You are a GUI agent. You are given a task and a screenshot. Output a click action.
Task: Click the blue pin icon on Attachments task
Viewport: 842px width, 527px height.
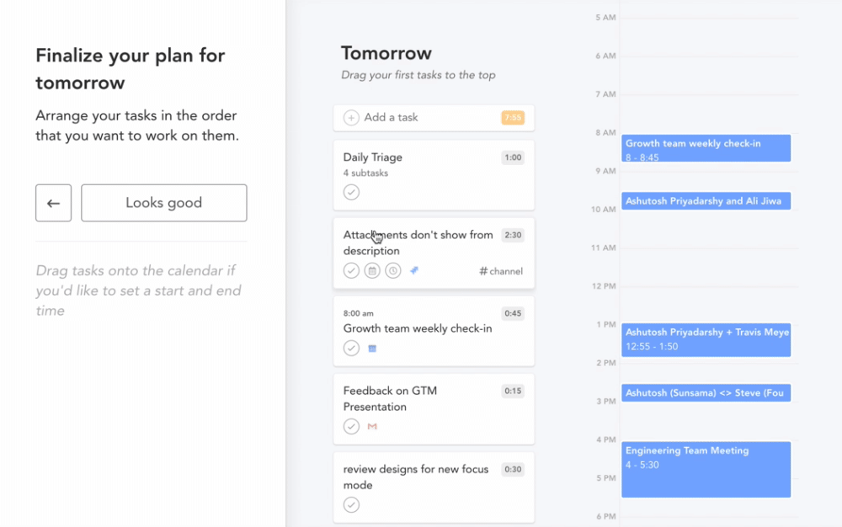click(412, 269)
